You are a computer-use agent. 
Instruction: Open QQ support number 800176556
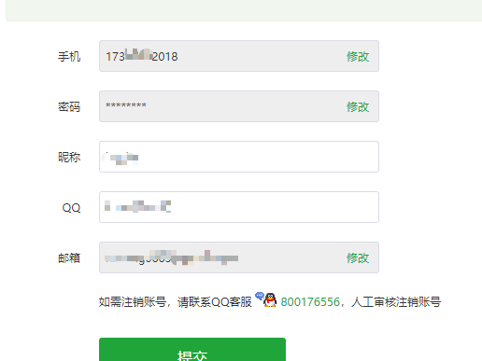tap(310, 302)
